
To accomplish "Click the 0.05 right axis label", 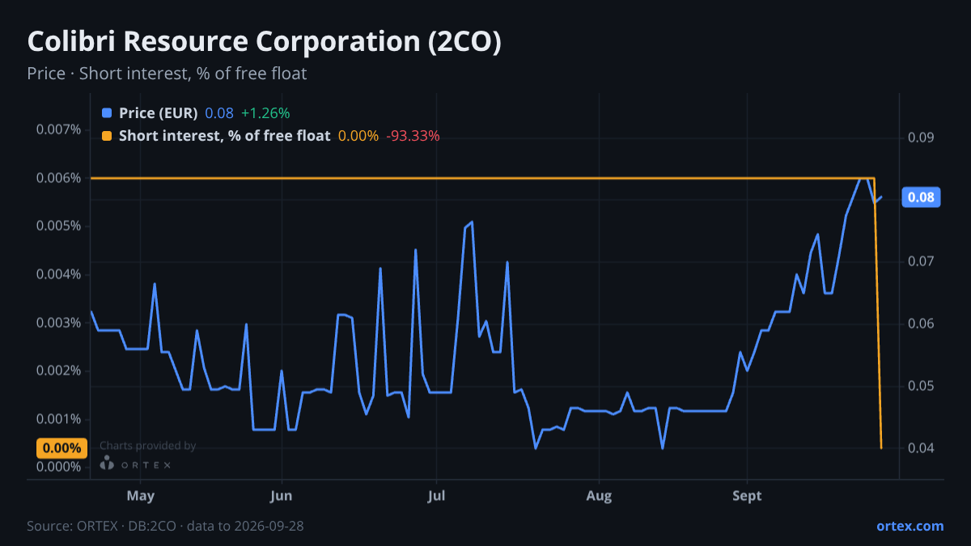I will point(921,386).
